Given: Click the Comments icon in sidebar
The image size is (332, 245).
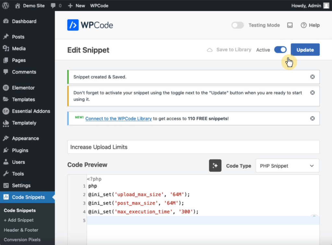Looking at the screenshot, I should tap(6, 72).
